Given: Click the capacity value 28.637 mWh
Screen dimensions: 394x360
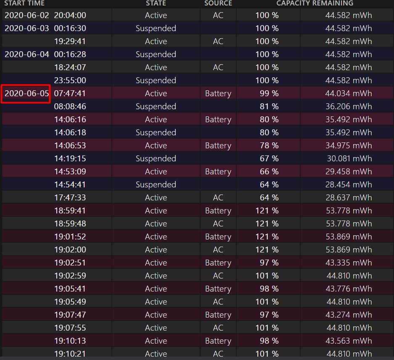Looking at the screenshot, I should point(349,197).
